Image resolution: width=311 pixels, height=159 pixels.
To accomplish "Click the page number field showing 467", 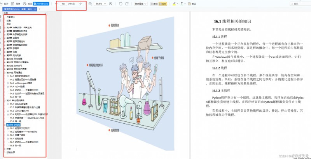I will point(63,4).
